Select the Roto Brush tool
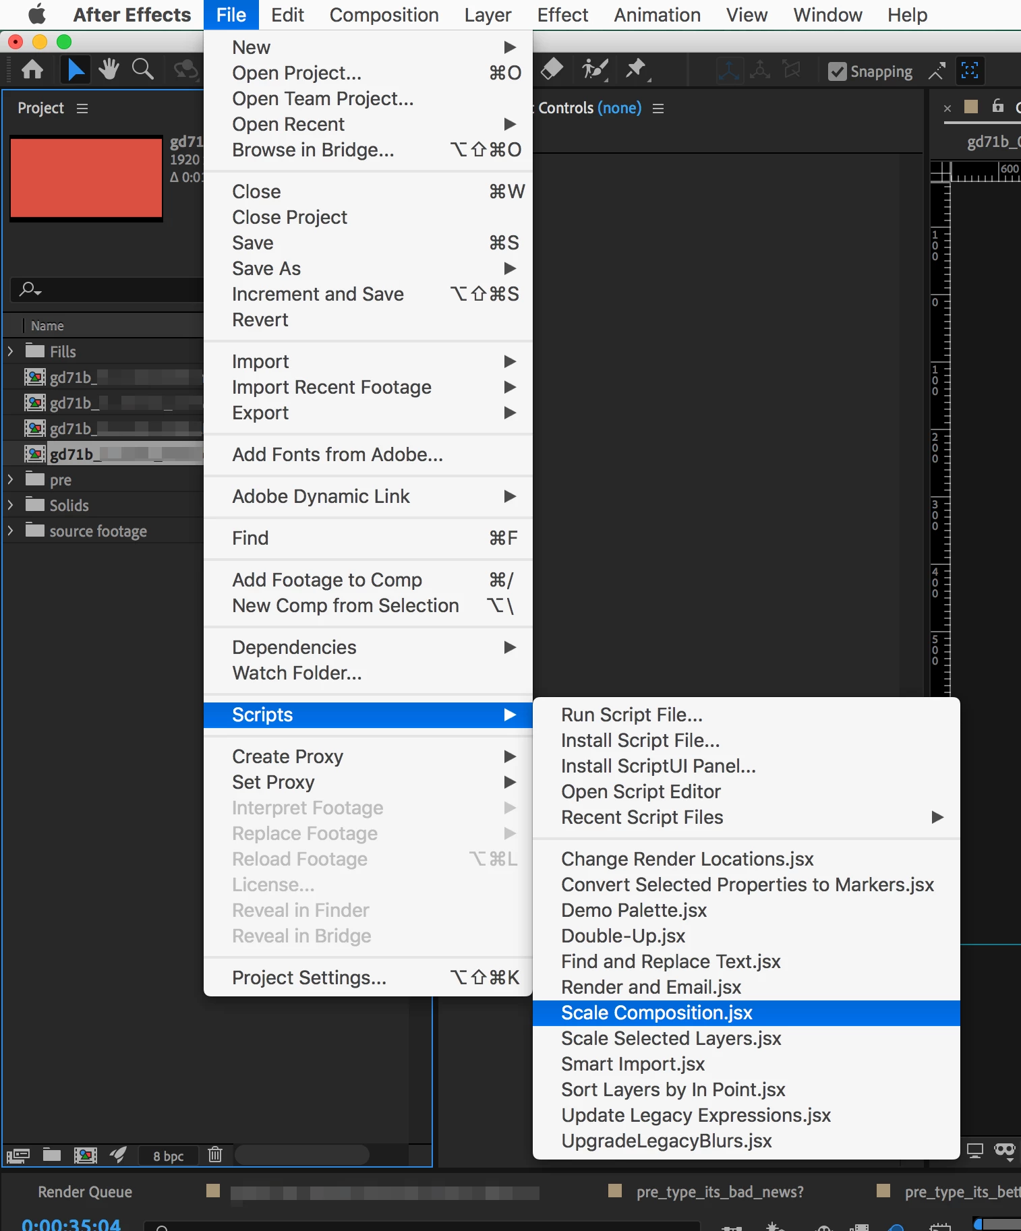The height and width of the screenshot is (1231, 1021). 595,69
